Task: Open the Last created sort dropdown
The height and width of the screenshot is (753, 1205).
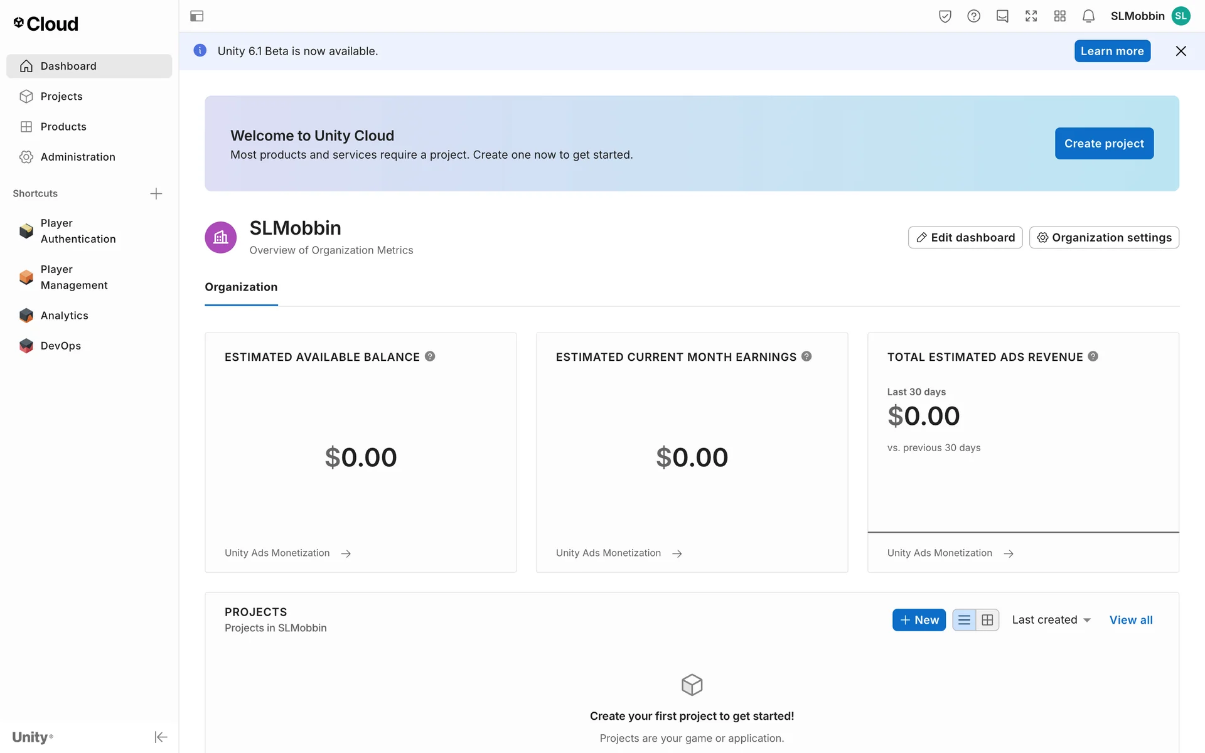Action: (1051, 620)
